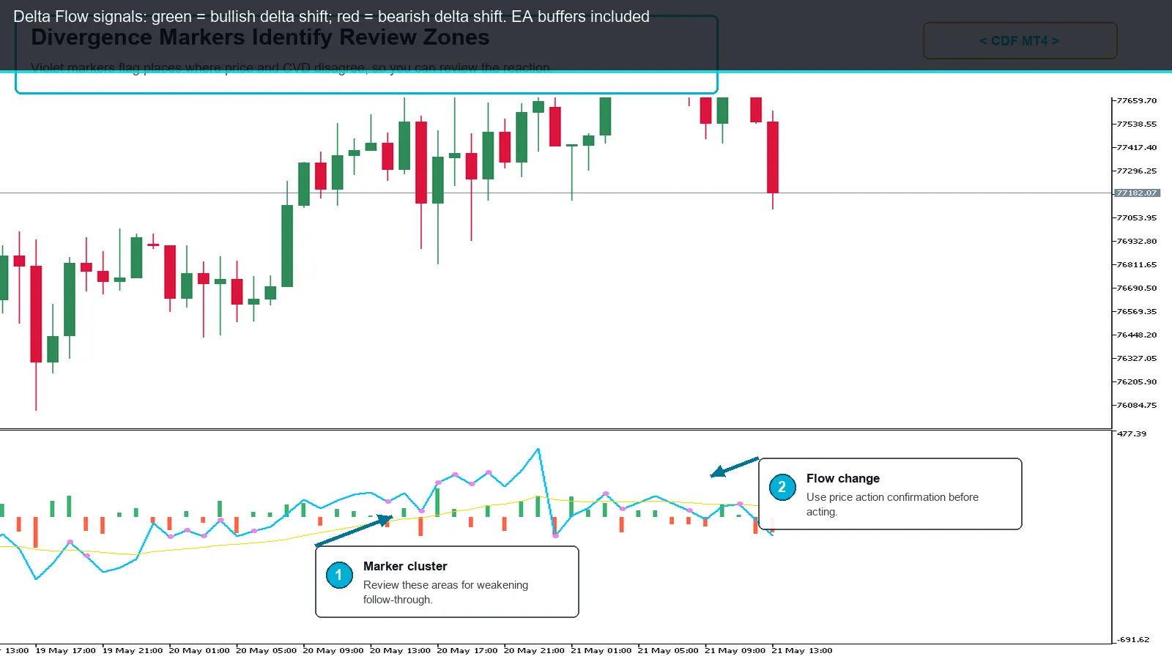Click the 76690.50 price axis label
Viewport: 1172px width, 659px height.
[1137, 288]
